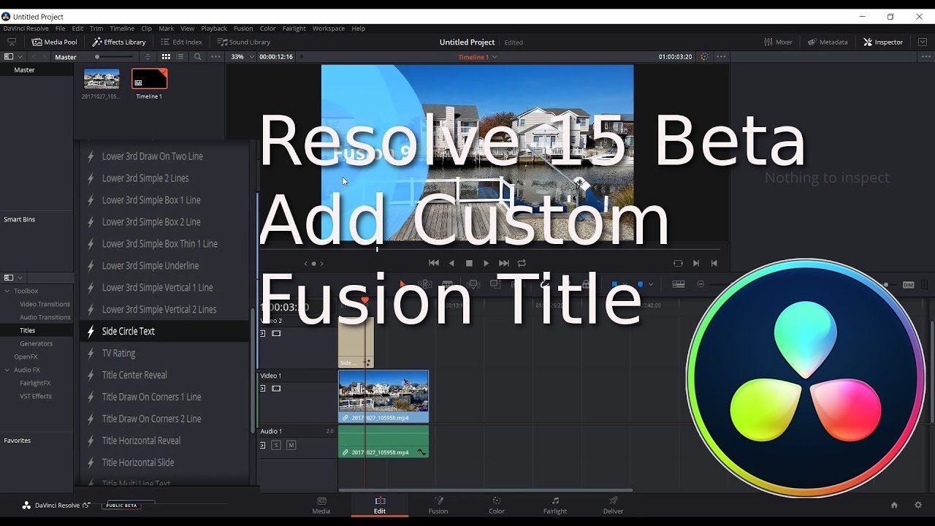Open the Edit Index panel
The width and height of the screenshot is (935, 526).
click(x=181, y=42)
